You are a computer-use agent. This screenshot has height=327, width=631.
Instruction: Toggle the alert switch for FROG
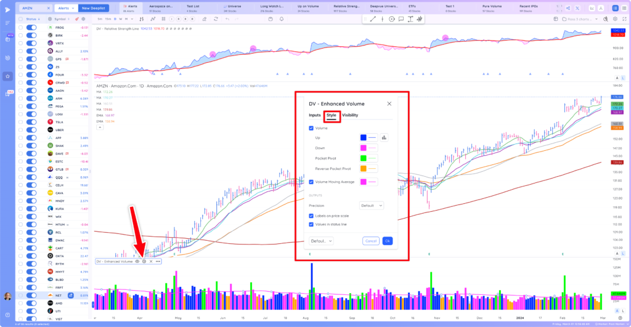(31, 27)
